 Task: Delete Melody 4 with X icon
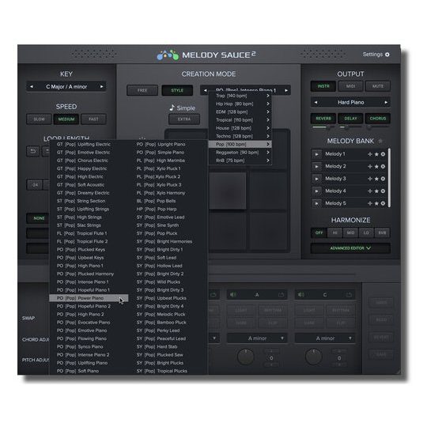click(383, 191)
